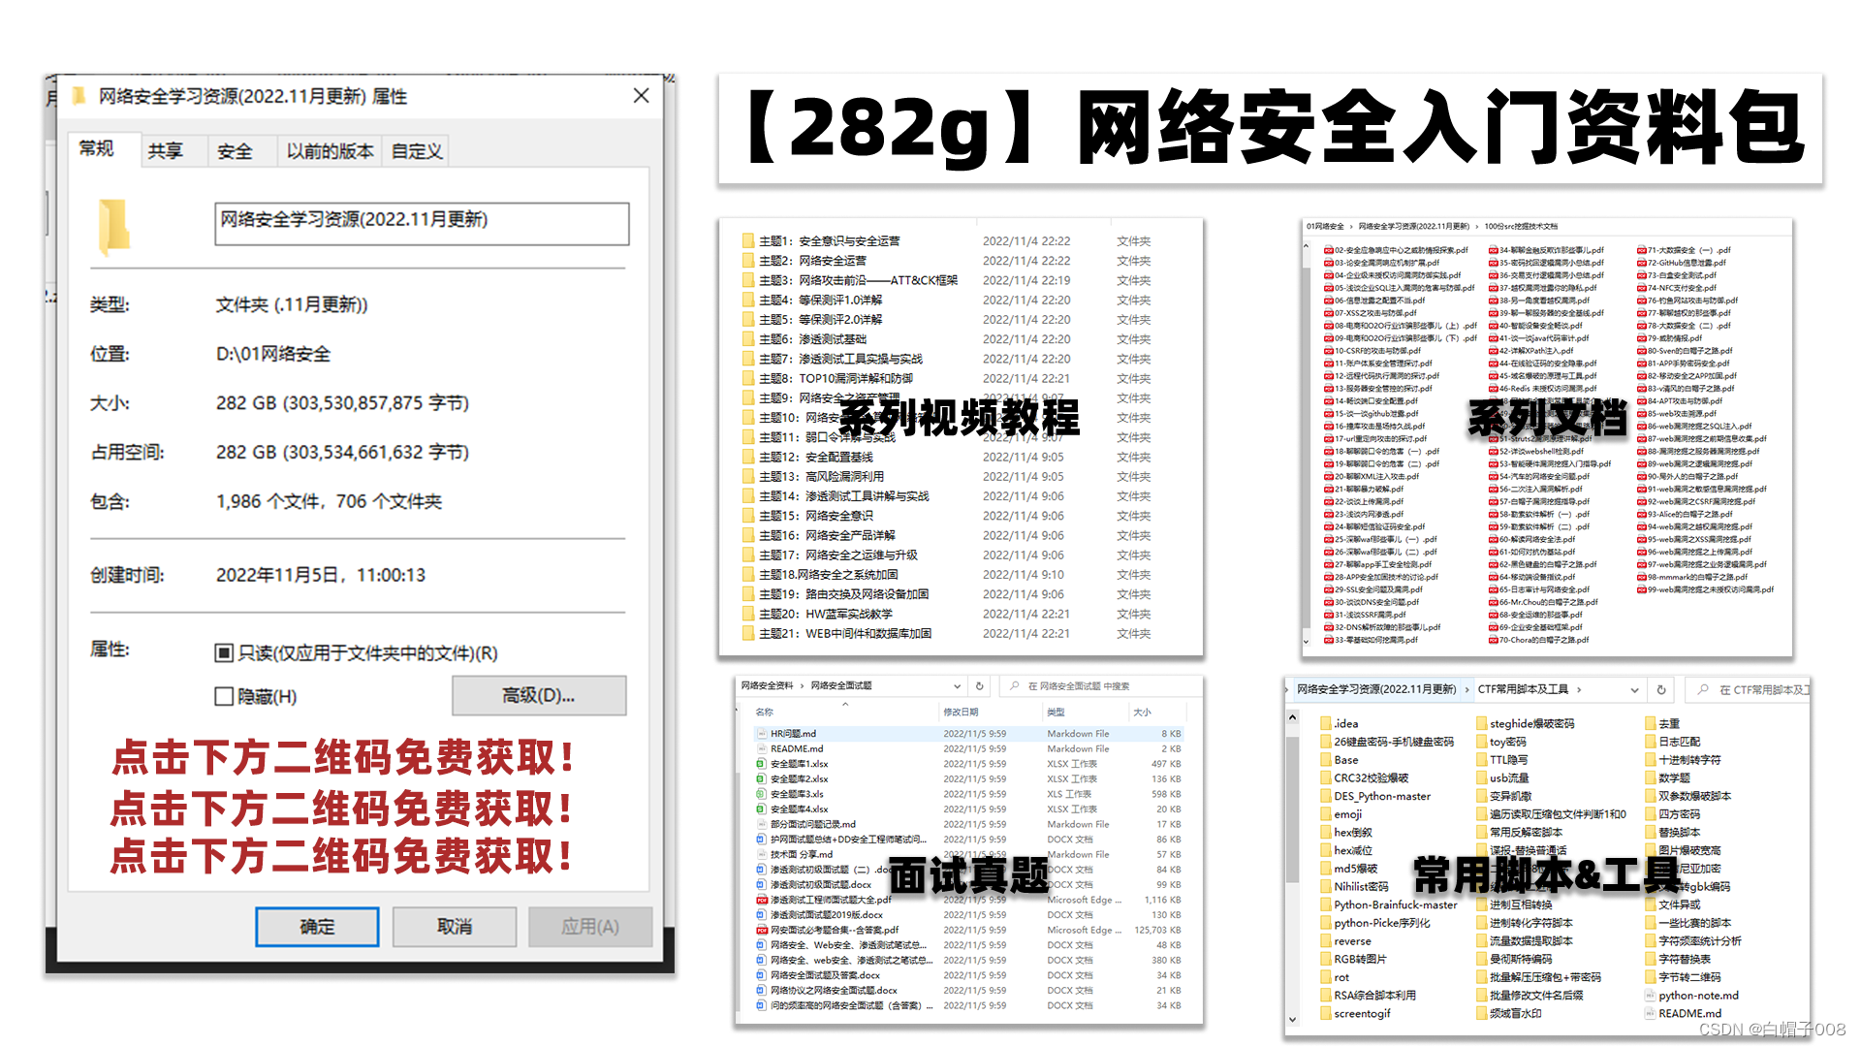1861x1047 pixels.
Task: Click the 确定 button
Action: pyautogui.click(x=317, y=927)
